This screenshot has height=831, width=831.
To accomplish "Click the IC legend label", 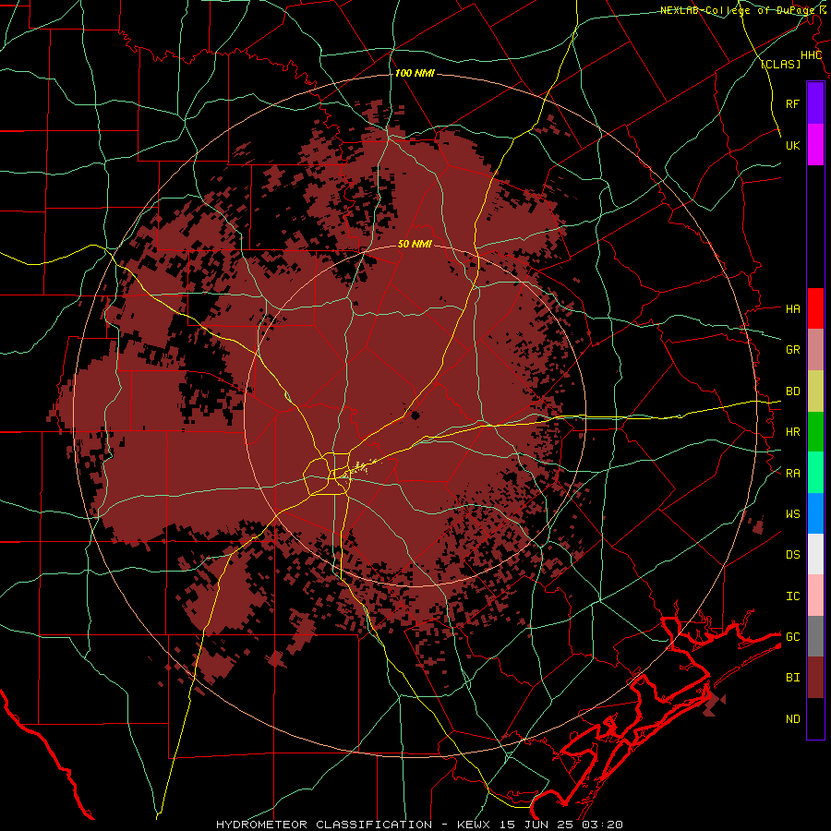I will tap(793, 596).
